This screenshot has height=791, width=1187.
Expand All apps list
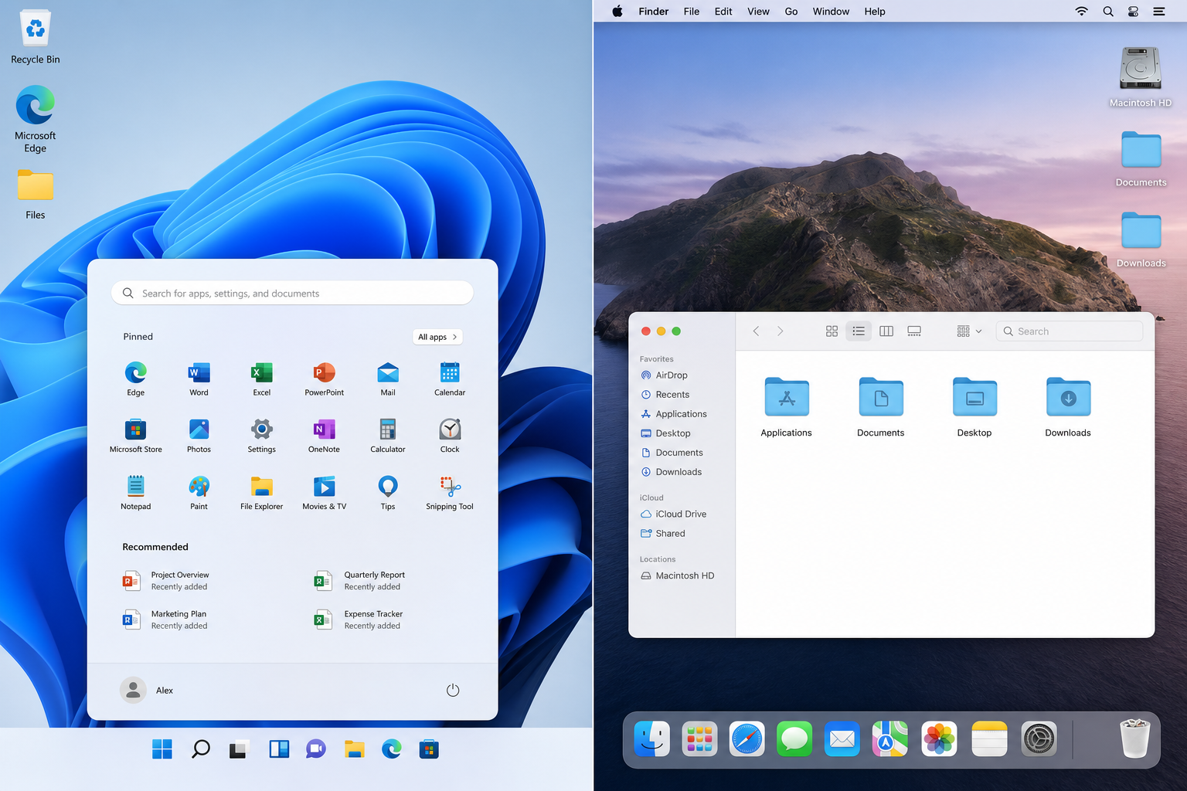(438, 337)
